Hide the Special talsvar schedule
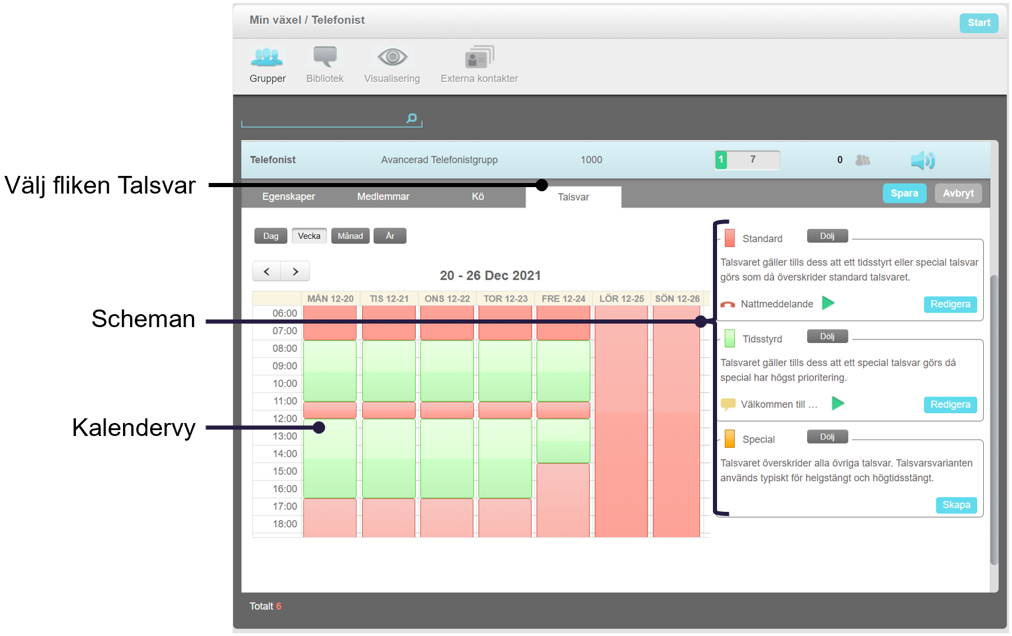The image size is (1012, 636). (x=827, y=437)
